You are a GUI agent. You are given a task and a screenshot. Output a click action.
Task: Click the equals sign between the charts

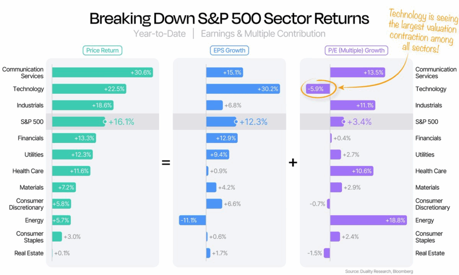point(166,163)
